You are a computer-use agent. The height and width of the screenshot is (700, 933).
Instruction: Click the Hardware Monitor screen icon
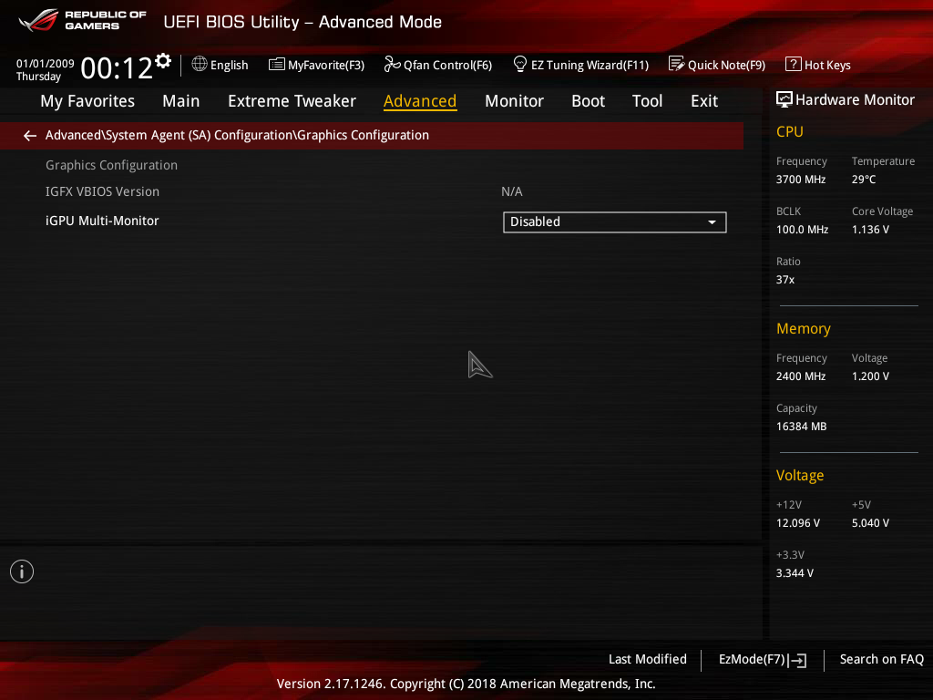tap(784, 99)
